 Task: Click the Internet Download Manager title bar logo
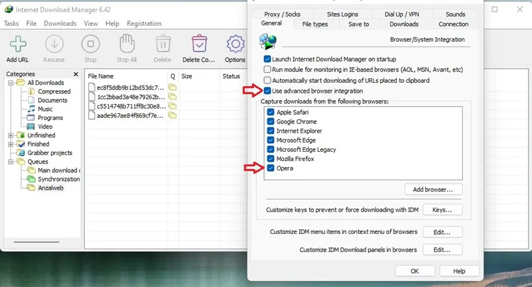pyautogui.click(x=9, y=9)
